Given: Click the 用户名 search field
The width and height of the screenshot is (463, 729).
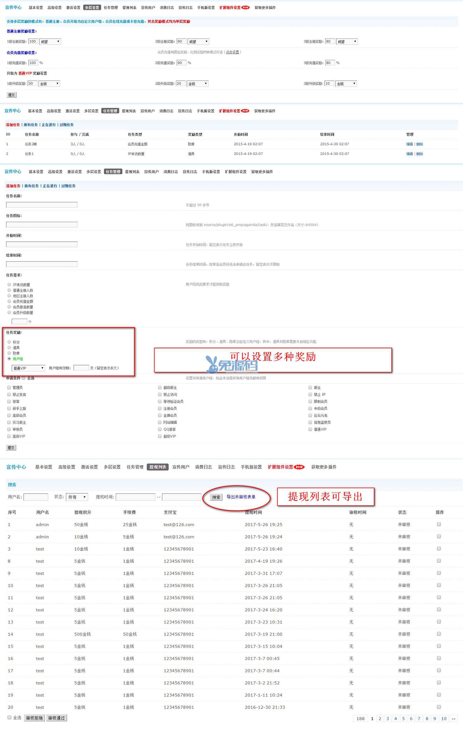Looking at the screenshot, I should [x=36, y=497].
